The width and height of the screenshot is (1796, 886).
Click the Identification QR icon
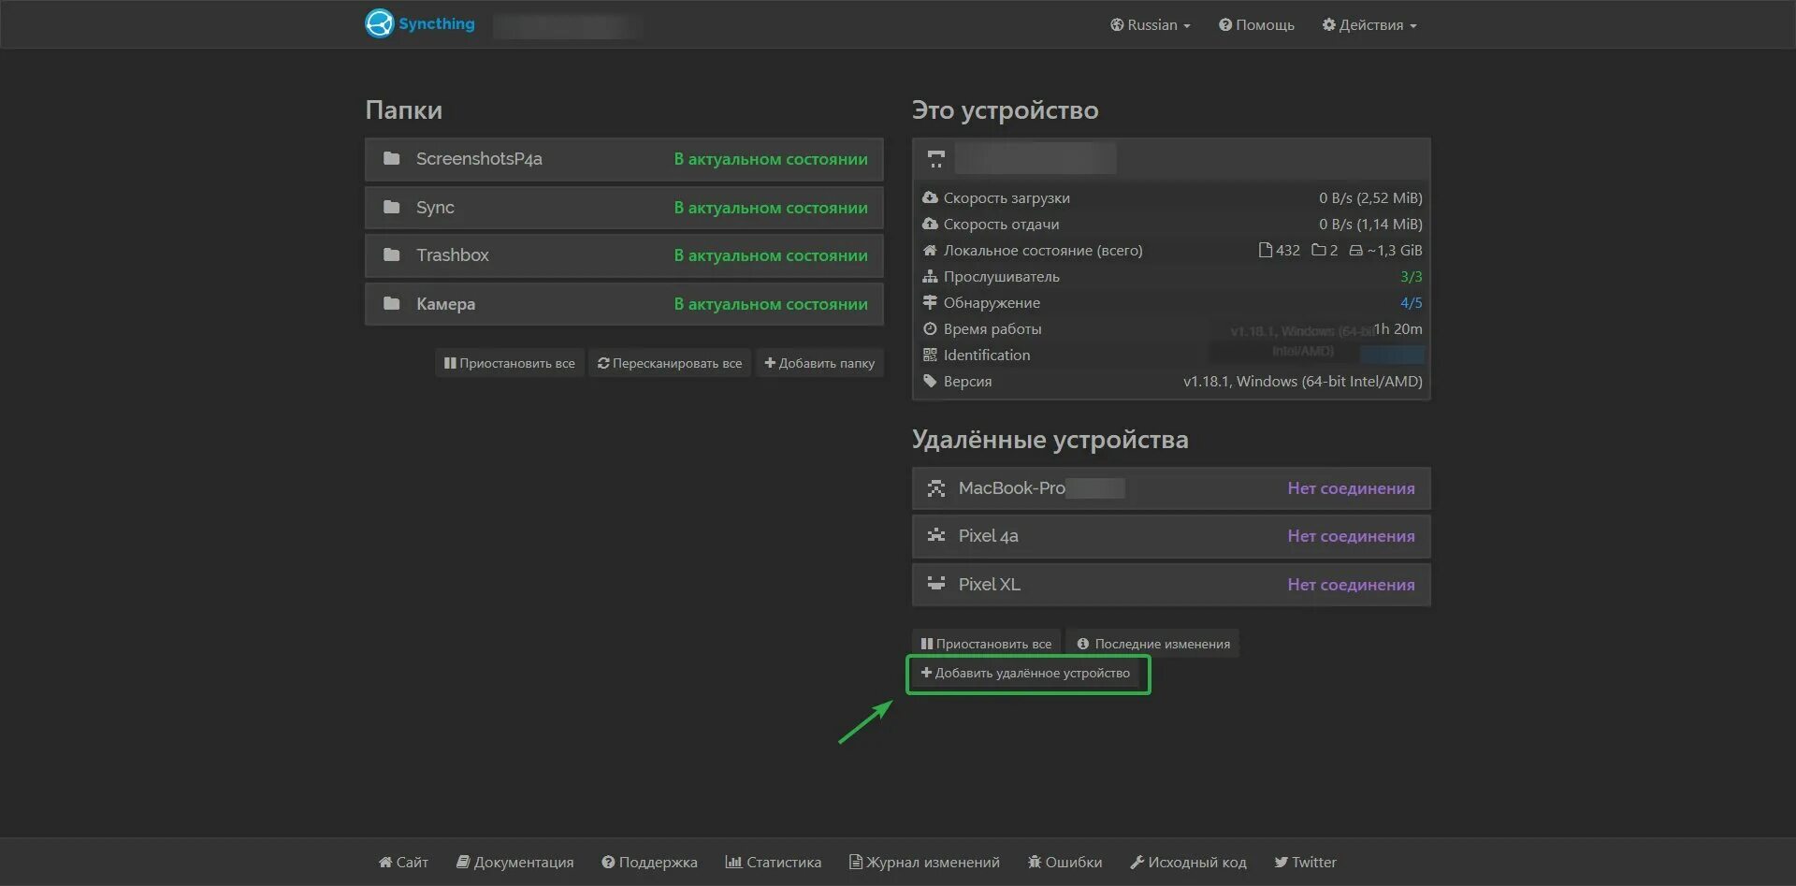(x=930, y=355)
